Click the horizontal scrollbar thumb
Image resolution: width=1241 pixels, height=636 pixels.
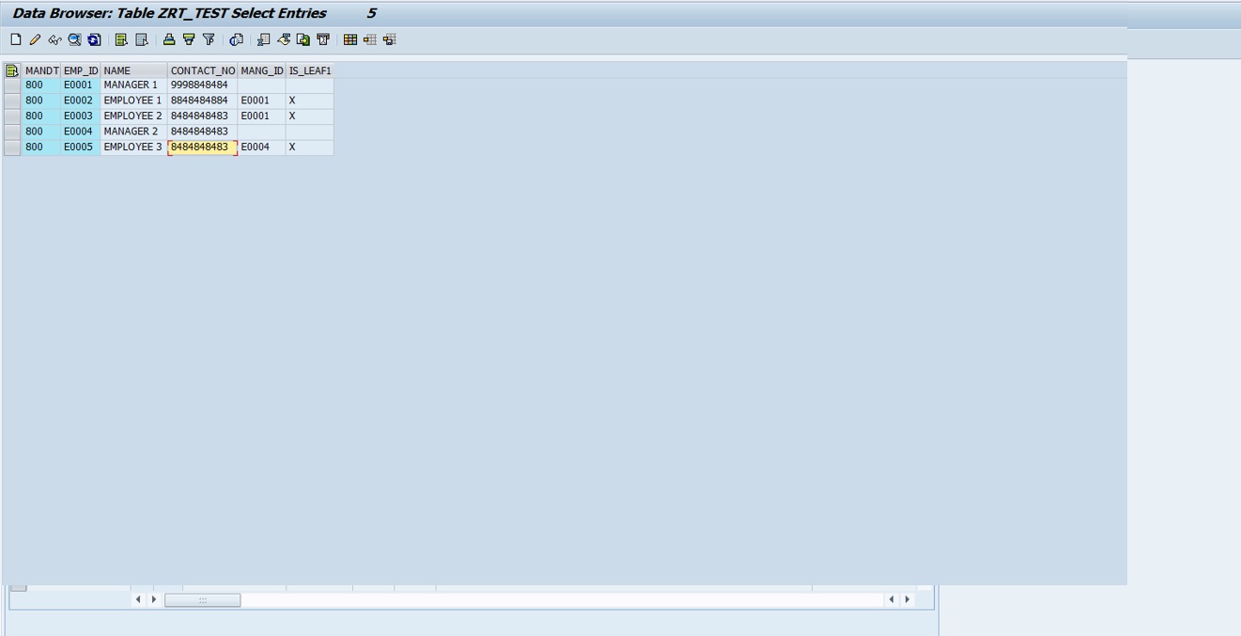[202, 599]
